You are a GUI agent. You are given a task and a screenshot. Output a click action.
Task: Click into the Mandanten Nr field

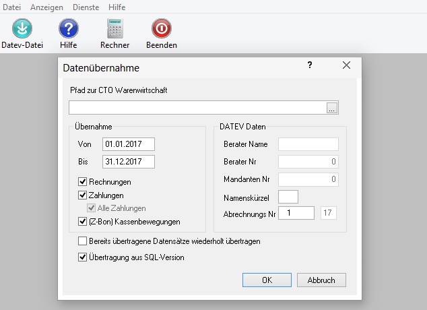(x=308, y=179)
